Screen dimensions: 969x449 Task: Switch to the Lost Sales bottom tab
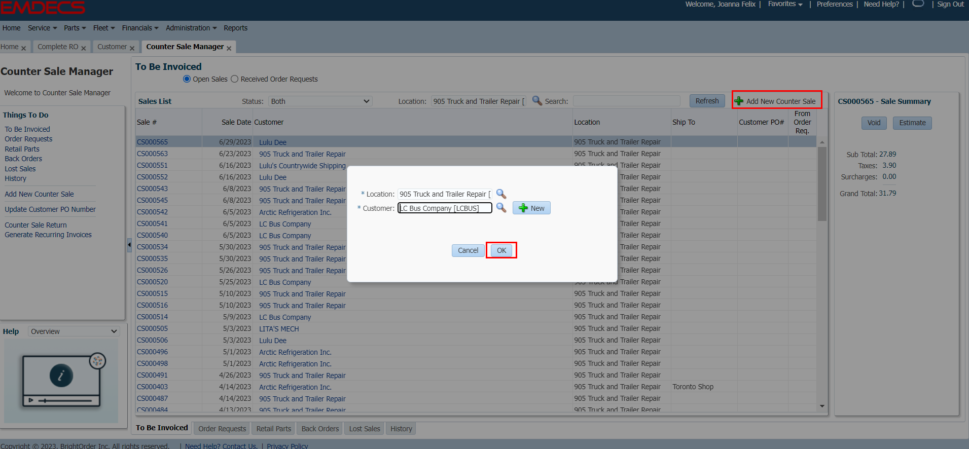point(365,429)
